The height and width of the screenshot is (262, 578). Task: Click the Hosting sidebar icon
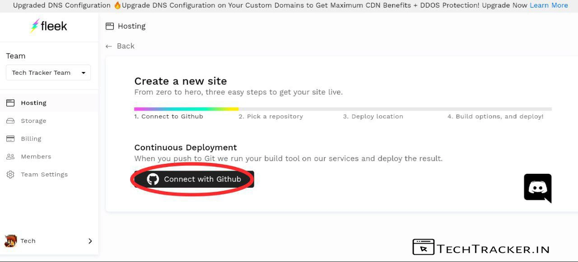tap(10, 103)
